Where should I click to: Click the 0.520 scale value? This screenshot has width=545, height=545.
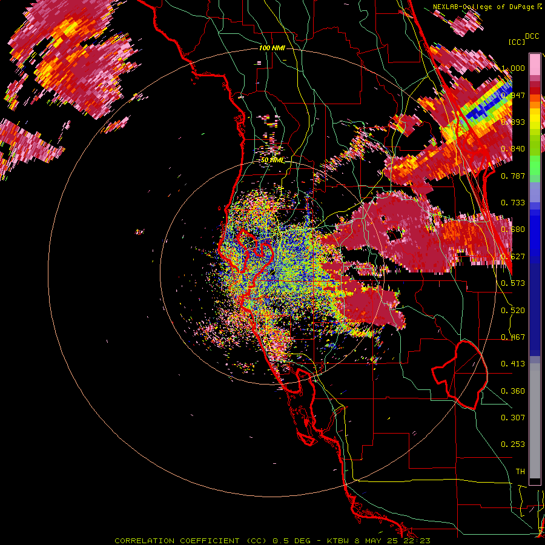click(513, 311)
